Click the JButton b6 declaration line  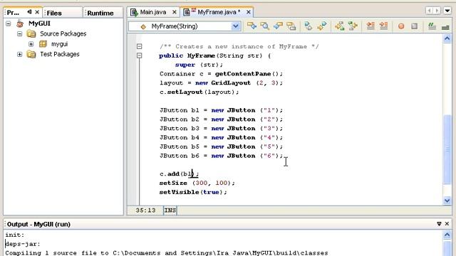click(221, 156)
